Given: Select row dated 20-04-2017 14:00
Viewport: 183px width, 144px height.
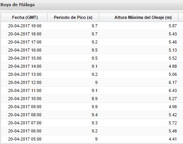Looking at the screenshot, I should [x=89, y=66].
